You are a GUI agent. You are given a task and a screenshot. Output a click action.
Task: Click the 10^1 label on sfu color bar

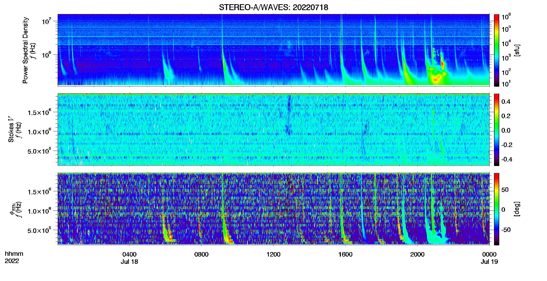coord(506,84)
